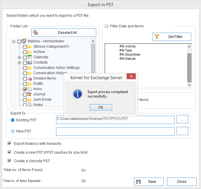
Task: Click the Existing PST path input field
Action: [115, 120]
